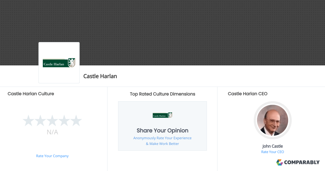Select the third star to rate Castle Harlan
The height and width of the screenshot is (171, 325).
[x=52, y=121]
